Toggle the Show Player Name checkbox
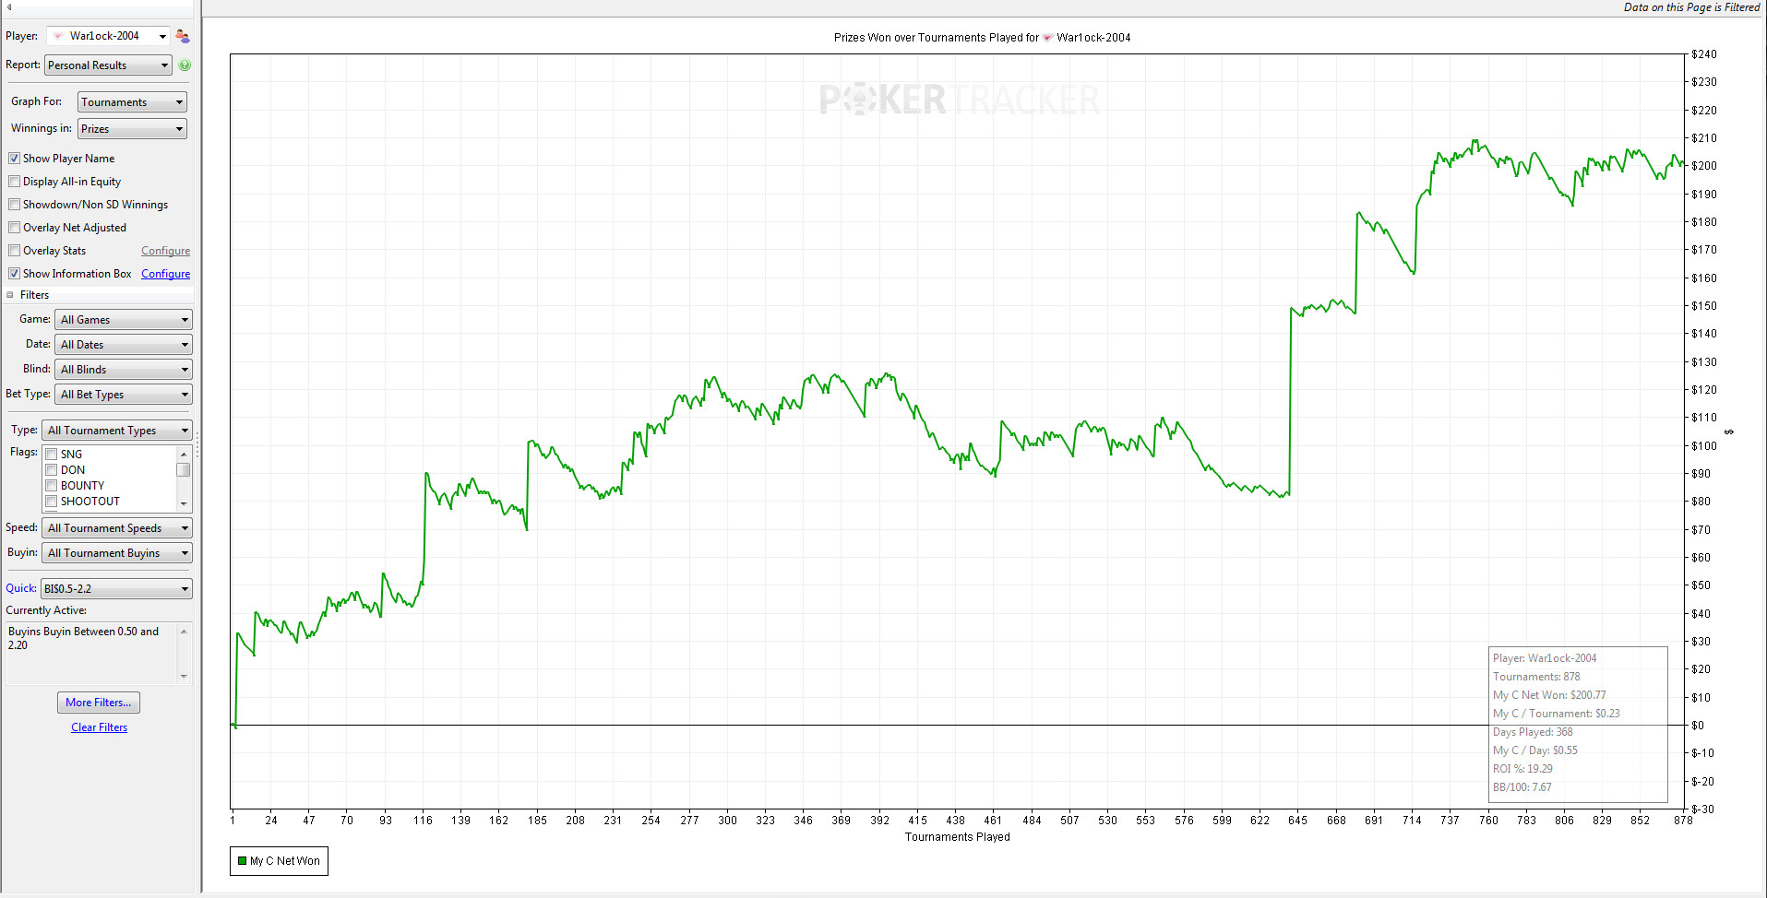The height and width of the screenshot is (898, 1767). click(x=14, y=159)
